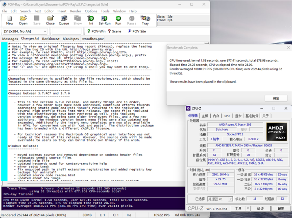This screenshot has height=218, width=292.
Task: Open the Render menu
Action: (75, 11)
